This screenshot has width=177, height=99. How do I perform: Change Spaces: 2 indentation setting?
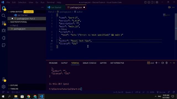coord(129,92)
